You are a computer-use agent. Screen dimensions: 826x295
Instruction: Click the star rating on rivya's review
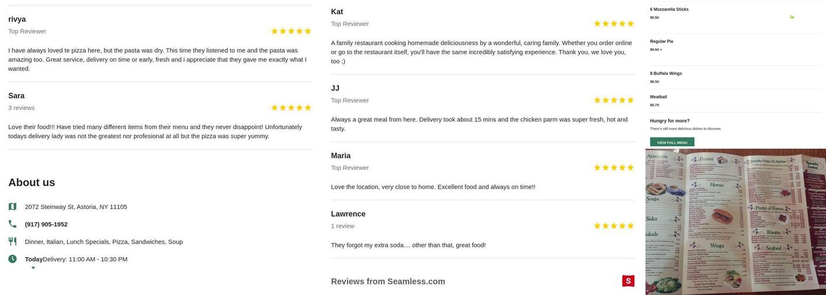point(291,31)
